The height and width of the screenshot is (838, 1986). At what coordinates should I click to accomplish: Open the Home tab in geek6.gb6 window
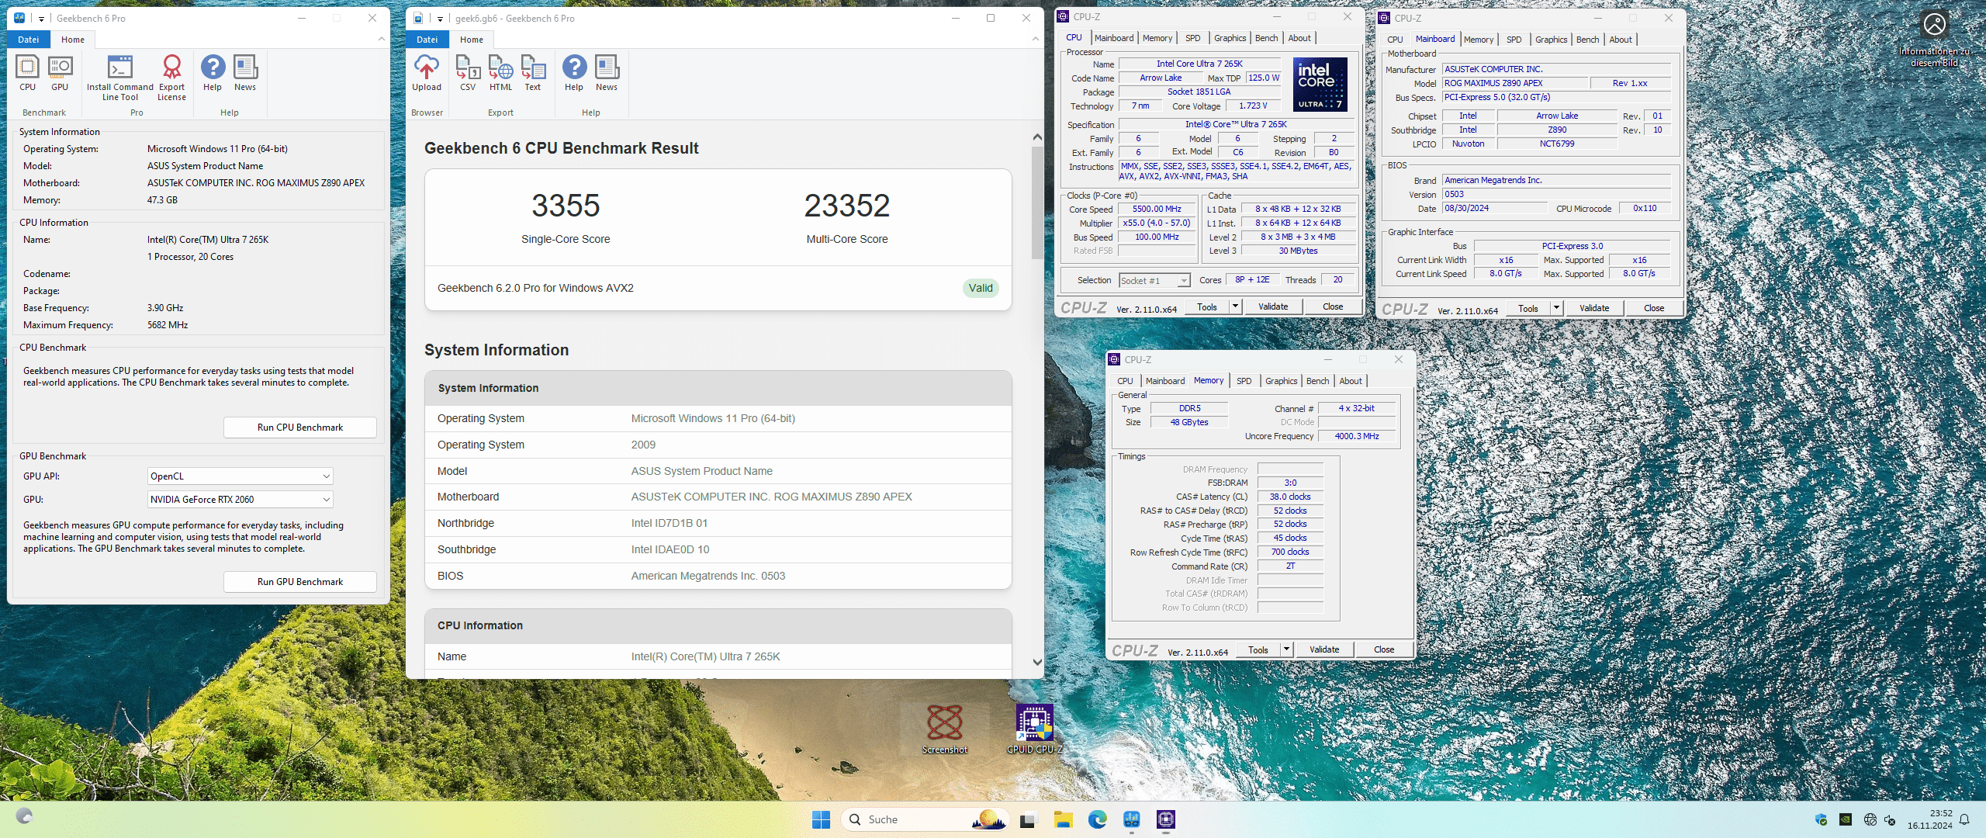pyautogui.click(x=472, y=40)
